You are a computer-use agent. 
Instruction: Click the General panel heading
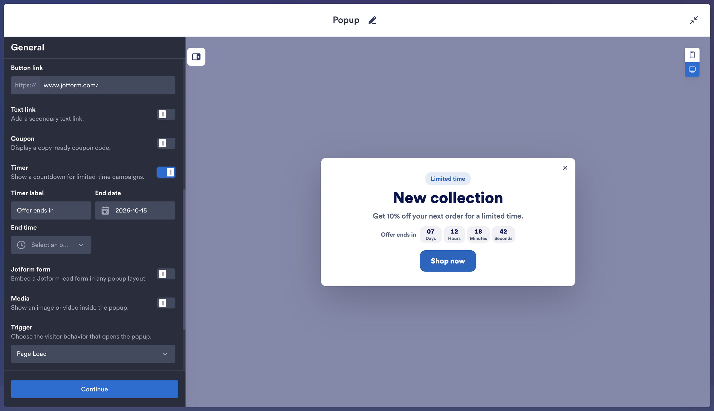(x=28, y=47)
